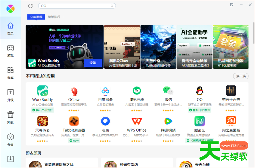Open the QQ penguin app icon

pos(199,91)
